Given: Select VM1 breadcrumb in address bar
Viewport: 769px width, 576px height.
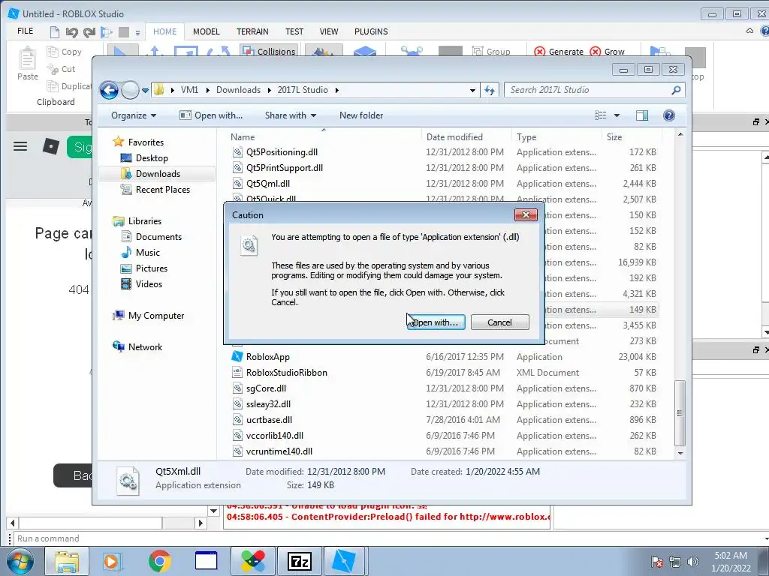Looking at the screenshot, I should click(x=189, y=90).
